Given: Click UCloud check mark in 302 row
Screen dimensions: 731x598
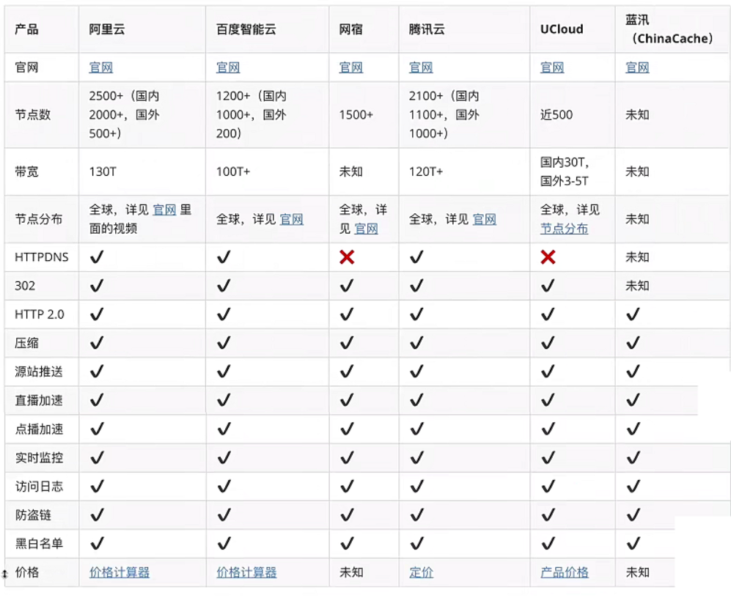Looking at the screenshot, I should coord(548,286).
